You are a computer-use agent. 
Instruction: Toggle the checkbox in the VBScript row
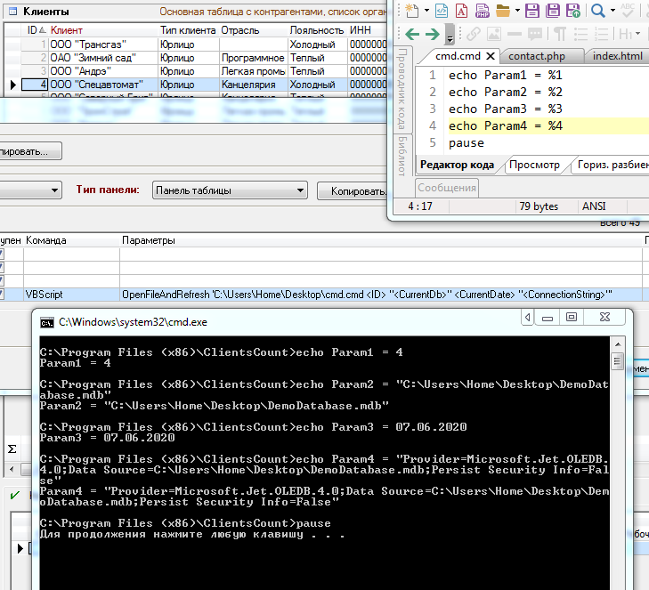2,294
